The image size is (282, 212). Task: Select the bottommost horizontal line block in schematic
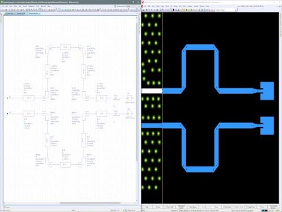pos(65,164)
